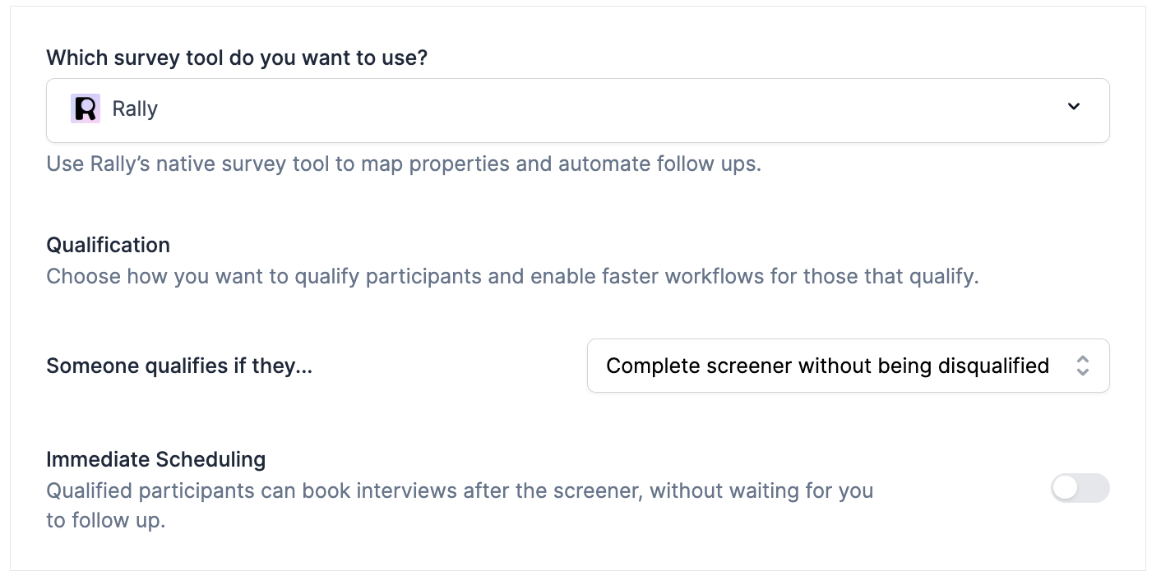Screen dimensions: 1161x580
Task: Click the 'Which survey tool do you want to use?' label
Action: (237, 58)
